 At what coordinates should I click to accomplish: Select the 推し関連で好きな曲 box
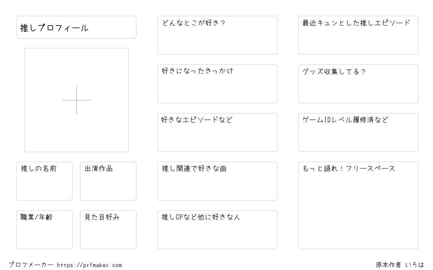(x=217, y=181)
